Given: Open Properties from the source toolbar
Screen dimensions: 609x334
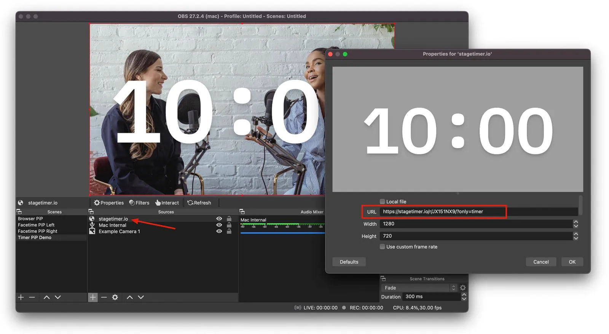Looking at the screenshot, I should click(x=109, y=203).
